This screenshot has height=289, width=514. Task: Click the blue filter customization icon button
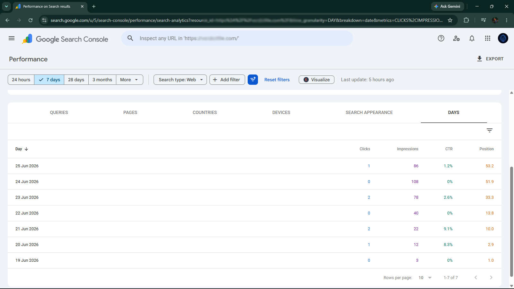(x=253, y=80)
